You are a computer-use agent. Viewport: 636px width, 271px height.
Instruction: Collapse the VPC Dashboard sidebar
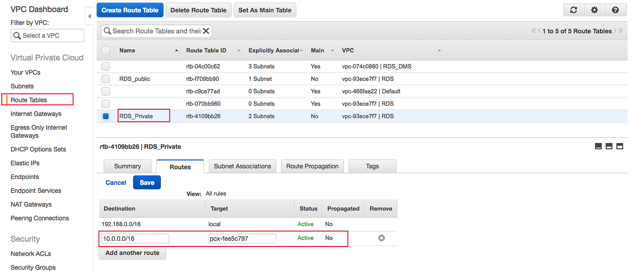(89, 15)
